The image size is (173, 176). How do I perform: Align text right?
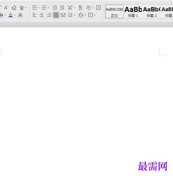pyautogui.click(x=49, y=15)
